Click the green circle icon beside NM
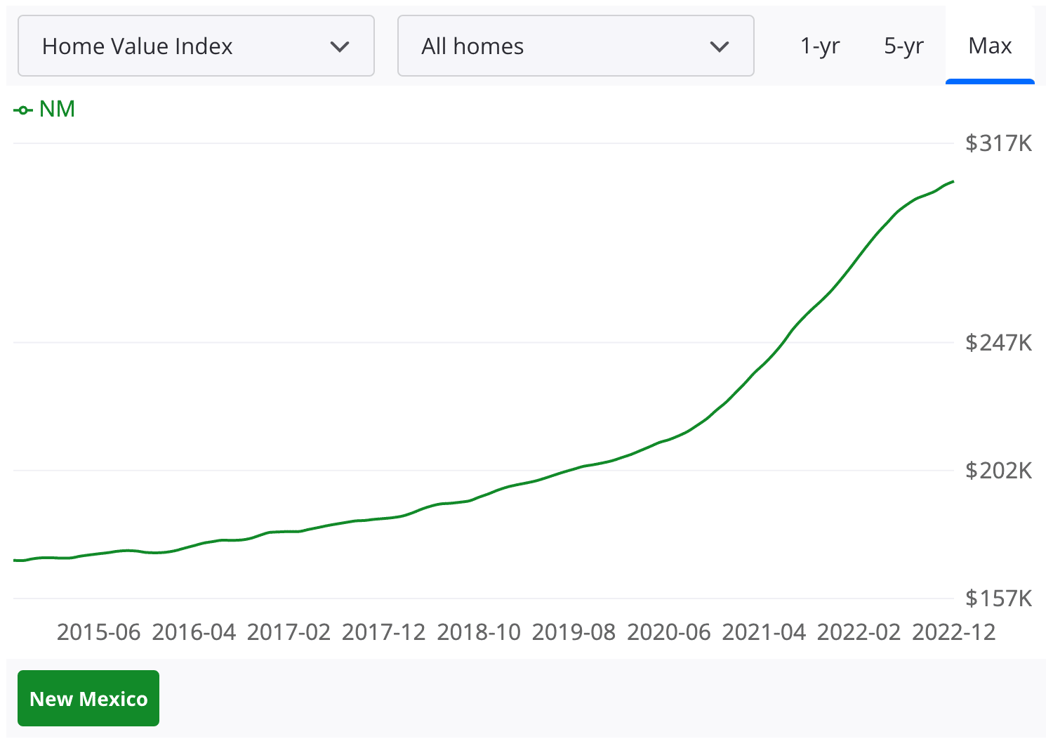Viewport: 1053px width, 739px height. (23, 109)
